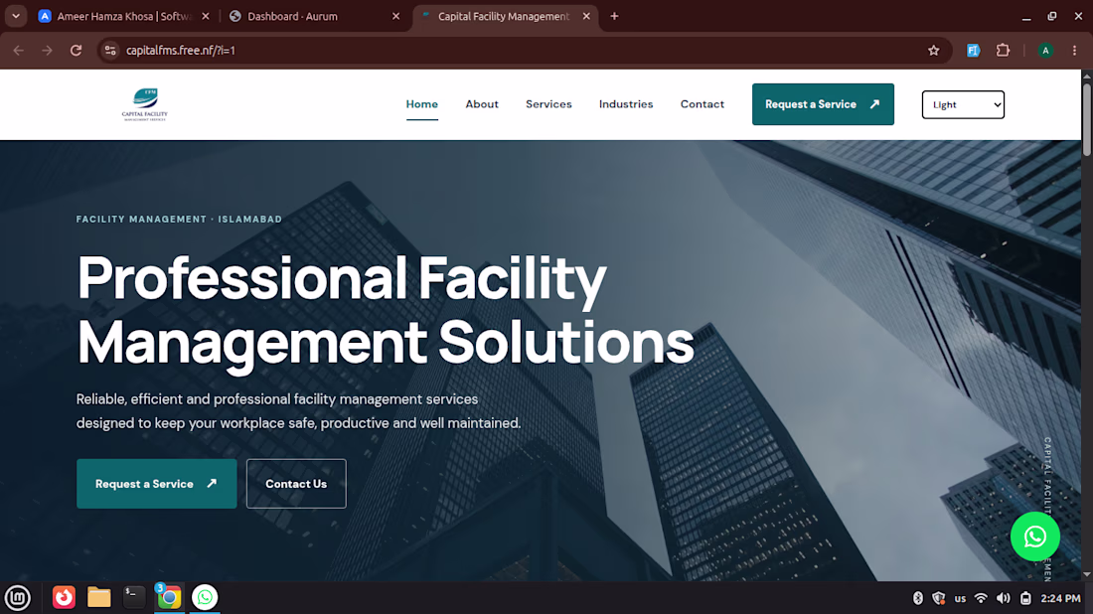The height and width of the screenshot is (614, 1093).
Task: Open the Terminal from the taskbar
Action: (x=133, y=596)
